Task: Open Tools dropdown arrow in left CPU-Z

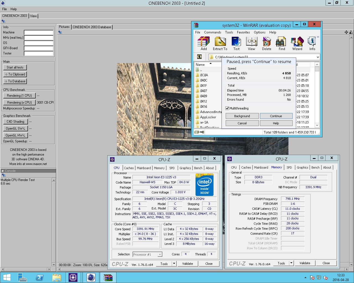Action: pos(174,264)
